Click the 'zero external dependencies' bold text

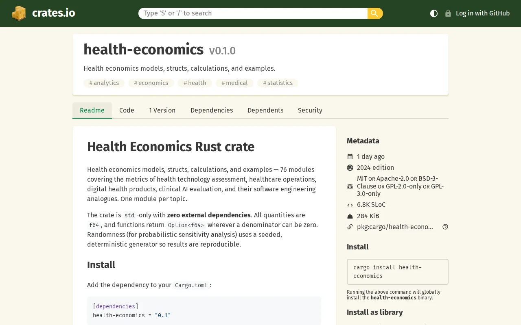[x=209, y=215]
